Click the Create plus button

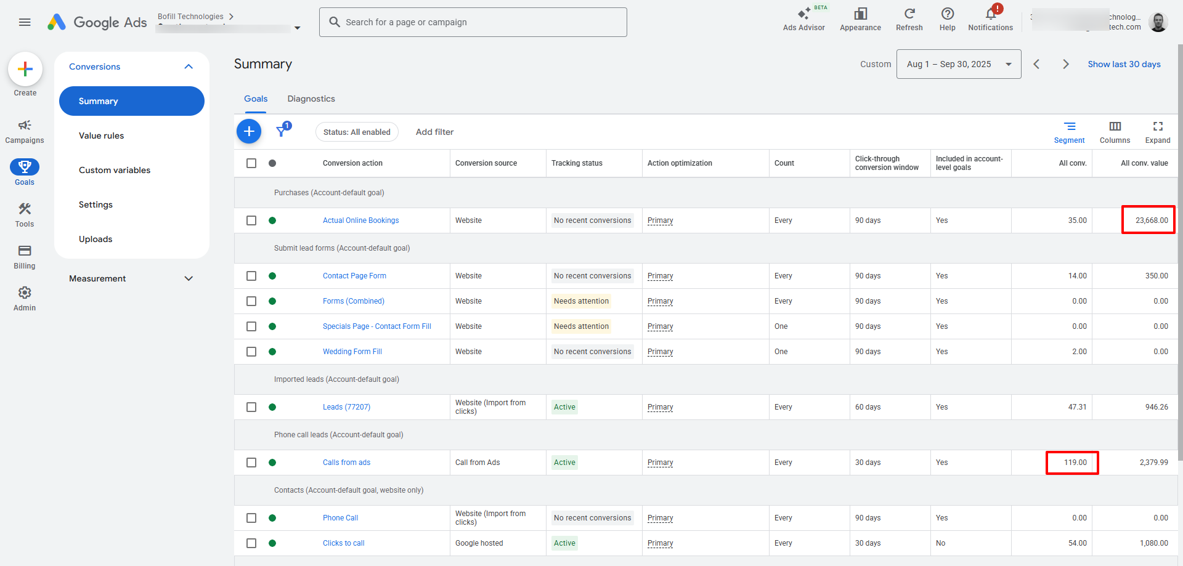point(25,69)
